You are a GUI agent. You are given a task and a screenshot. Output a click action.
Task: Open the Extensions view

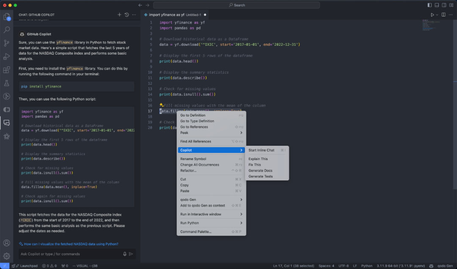pos(6,70)
